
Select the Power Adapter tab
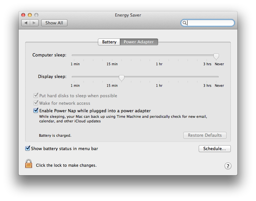[x=139, y=42]
